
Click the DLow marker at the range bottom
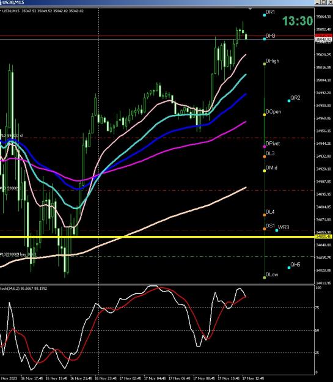pyautogui.click(x=265, y=277)
